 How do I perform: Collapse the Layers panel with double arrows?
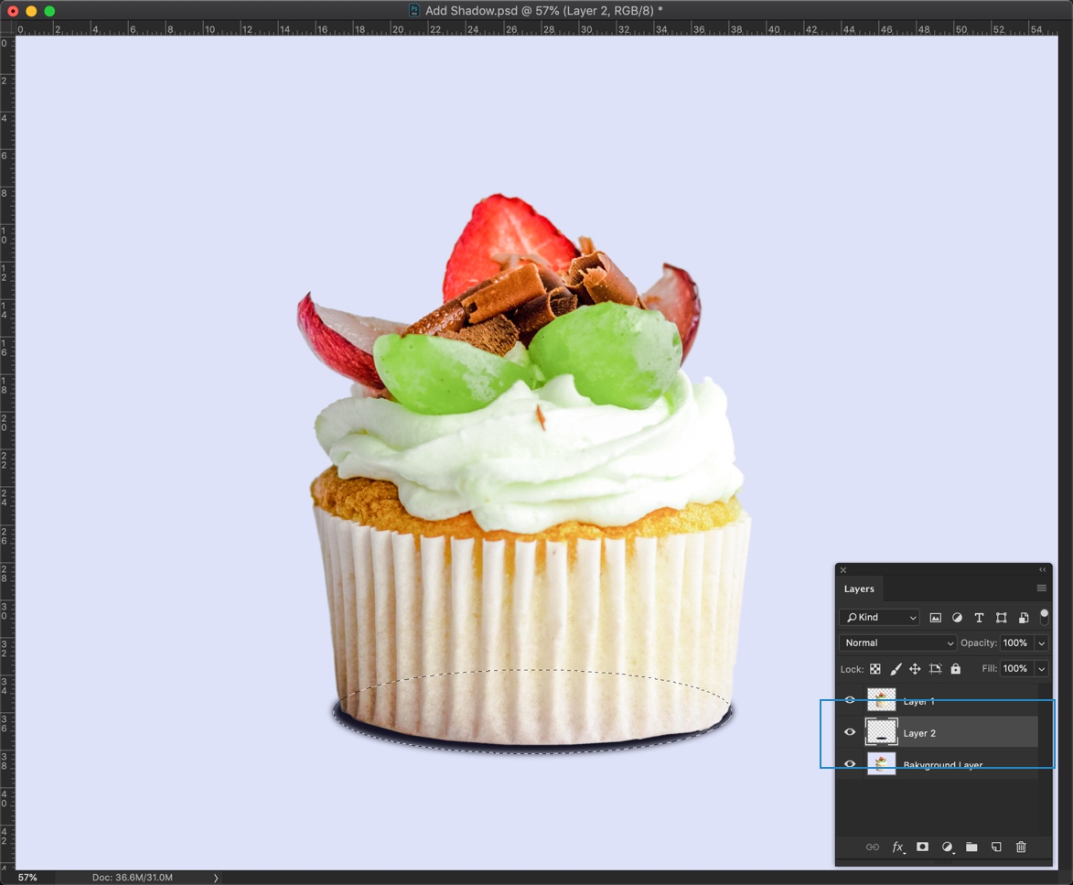1042,569
